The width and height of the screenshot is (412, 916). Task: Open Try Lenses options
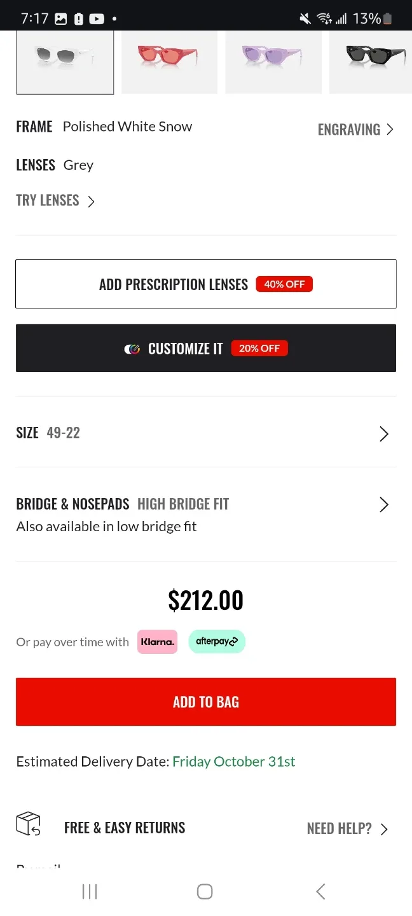point(55,201)
